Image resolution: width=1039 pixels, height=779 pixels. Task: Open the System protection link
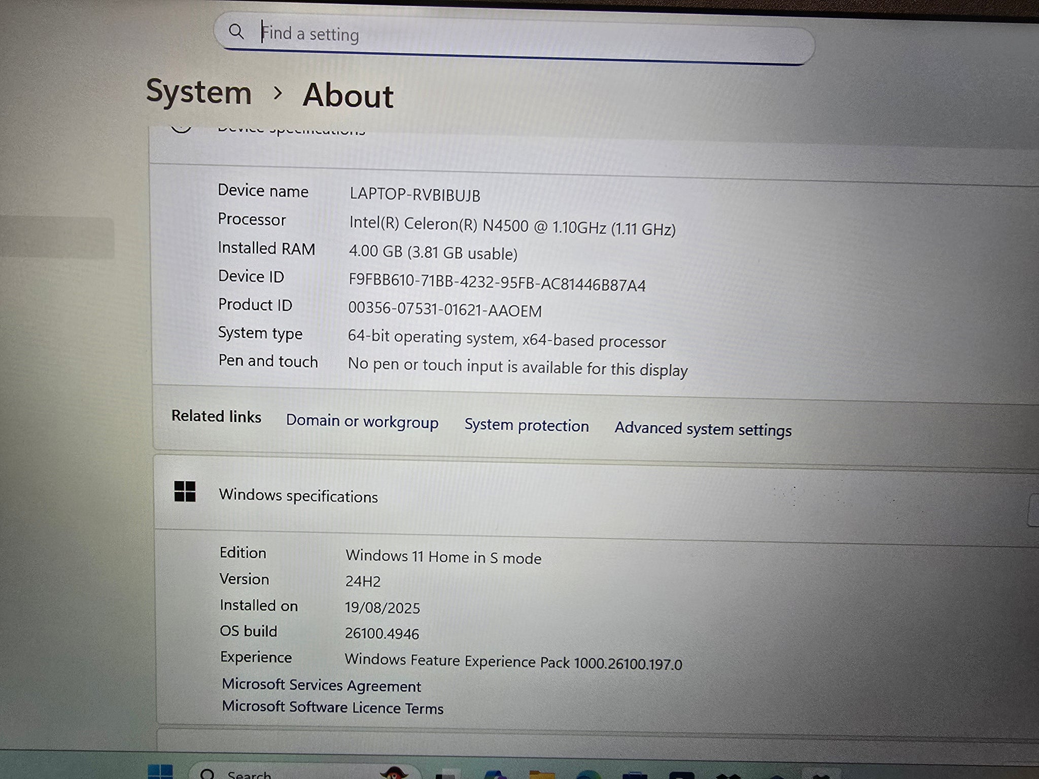coord(526,426)
